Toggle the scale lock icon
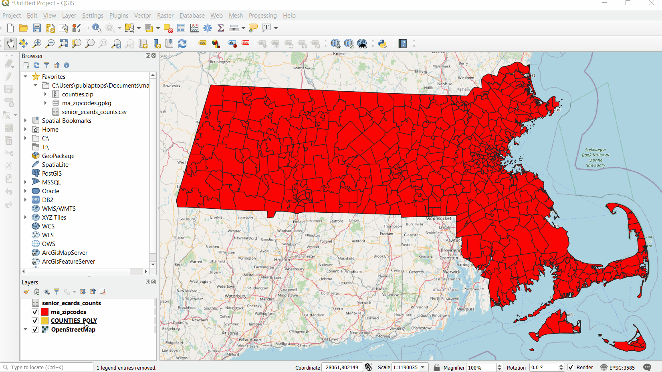Image resolution: width=662 pixels, height=372 pixels. point(437,367)
